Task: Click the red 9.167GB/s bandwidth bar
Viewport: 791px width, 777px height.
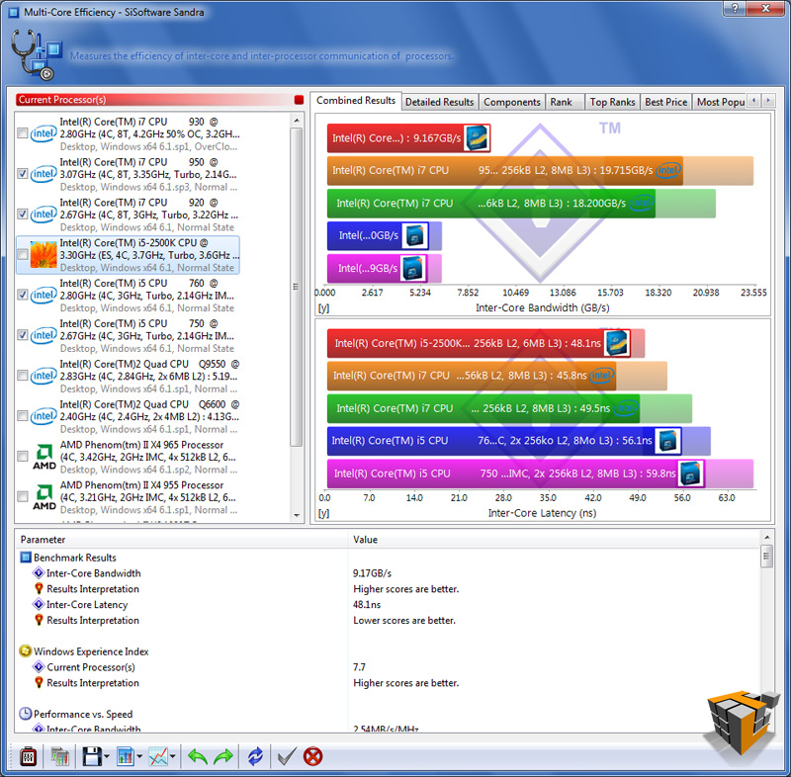Action: pos(408,138)
